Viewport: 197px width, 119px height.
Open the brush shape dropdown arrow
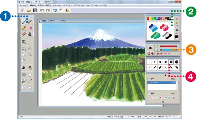point(153,48)
